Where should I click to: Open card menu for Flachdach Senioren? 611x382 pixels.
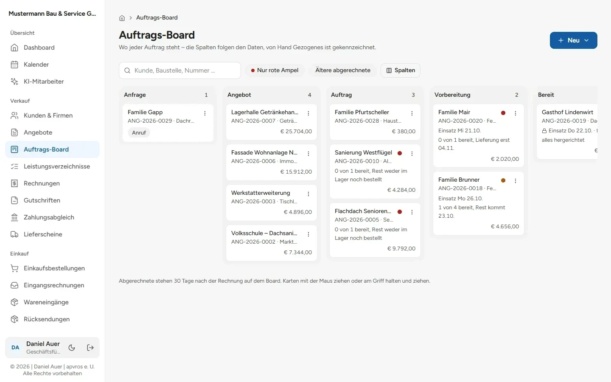412,212
